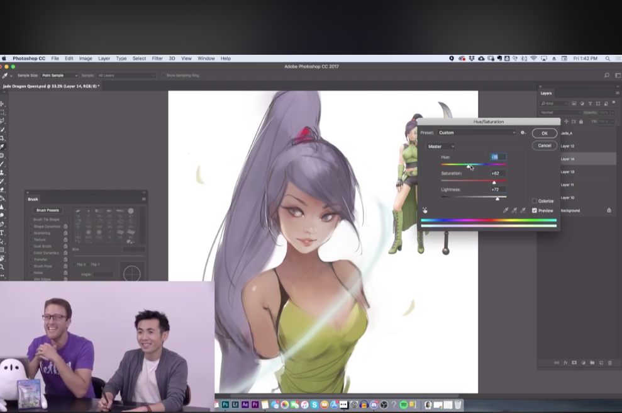Select the Zoom tool in the toolbar
622x413 pixels.
pos(3,268)
